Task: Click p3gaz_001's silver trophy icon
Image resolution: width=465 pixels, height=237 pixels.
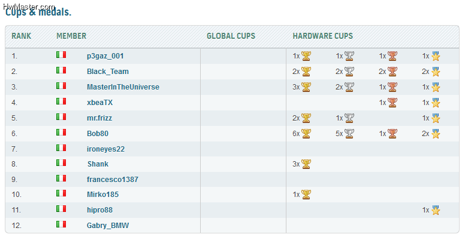Action: tap(349, 56)
